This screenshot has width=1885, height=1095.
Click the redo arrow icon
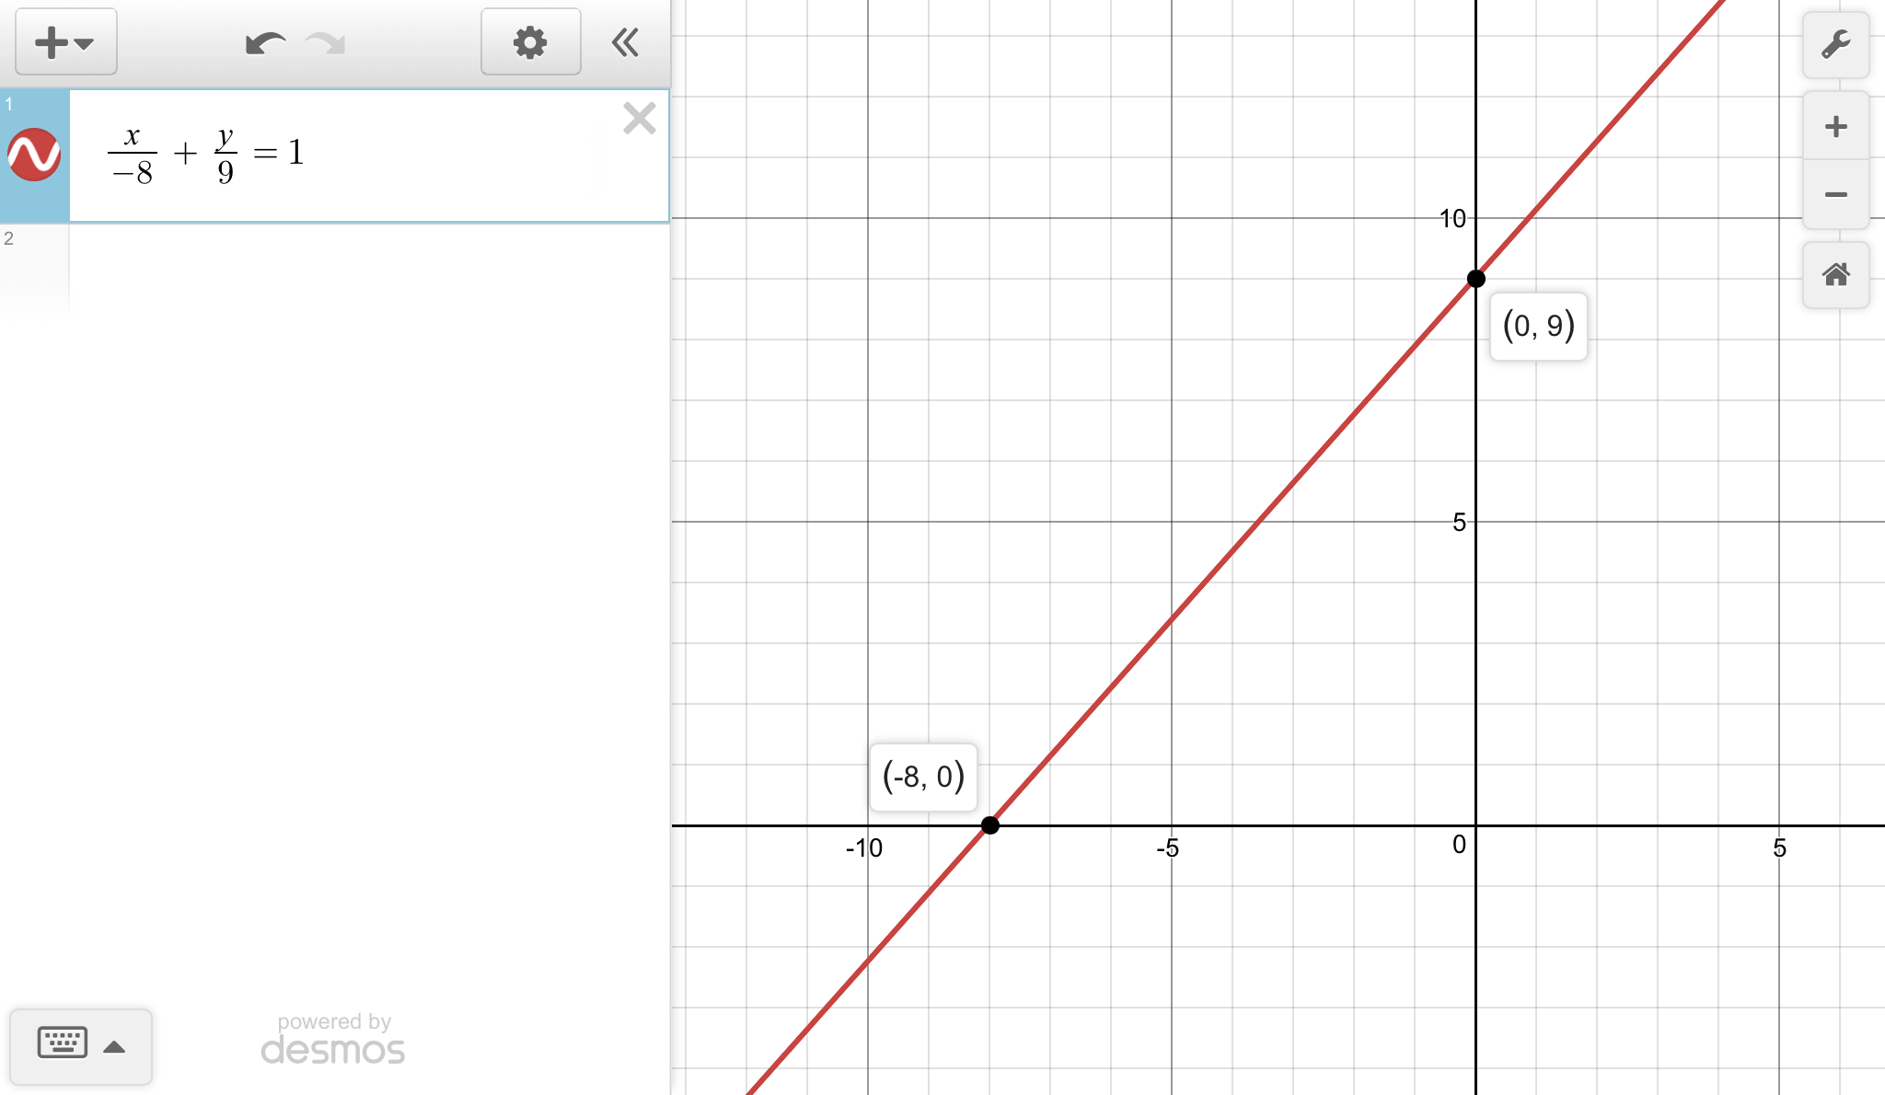click(x=325, y=41)
